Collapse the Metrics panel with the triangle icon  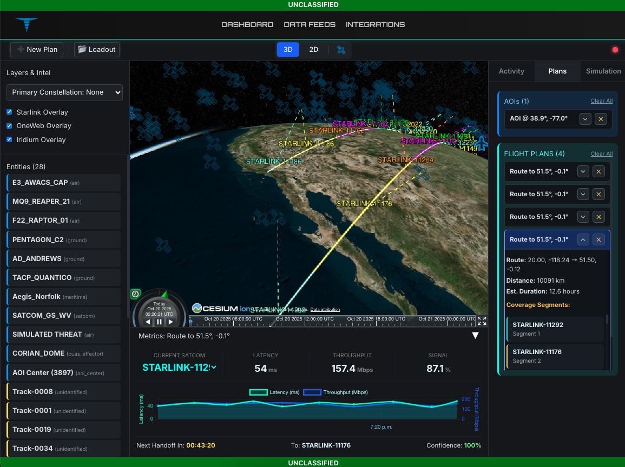pyautogui.click(x=475, y=335)
